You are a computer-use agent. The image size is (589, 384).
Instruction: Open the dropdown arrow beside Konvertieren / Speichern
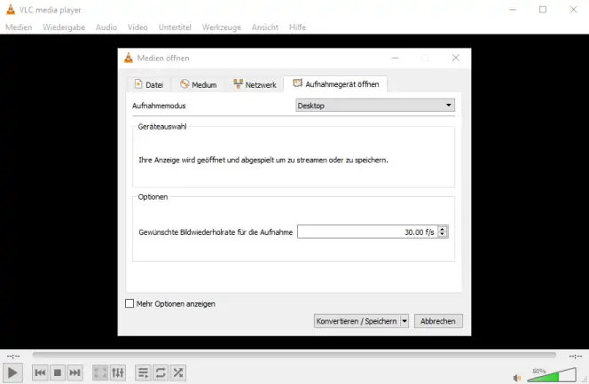[x=404, y=321]
